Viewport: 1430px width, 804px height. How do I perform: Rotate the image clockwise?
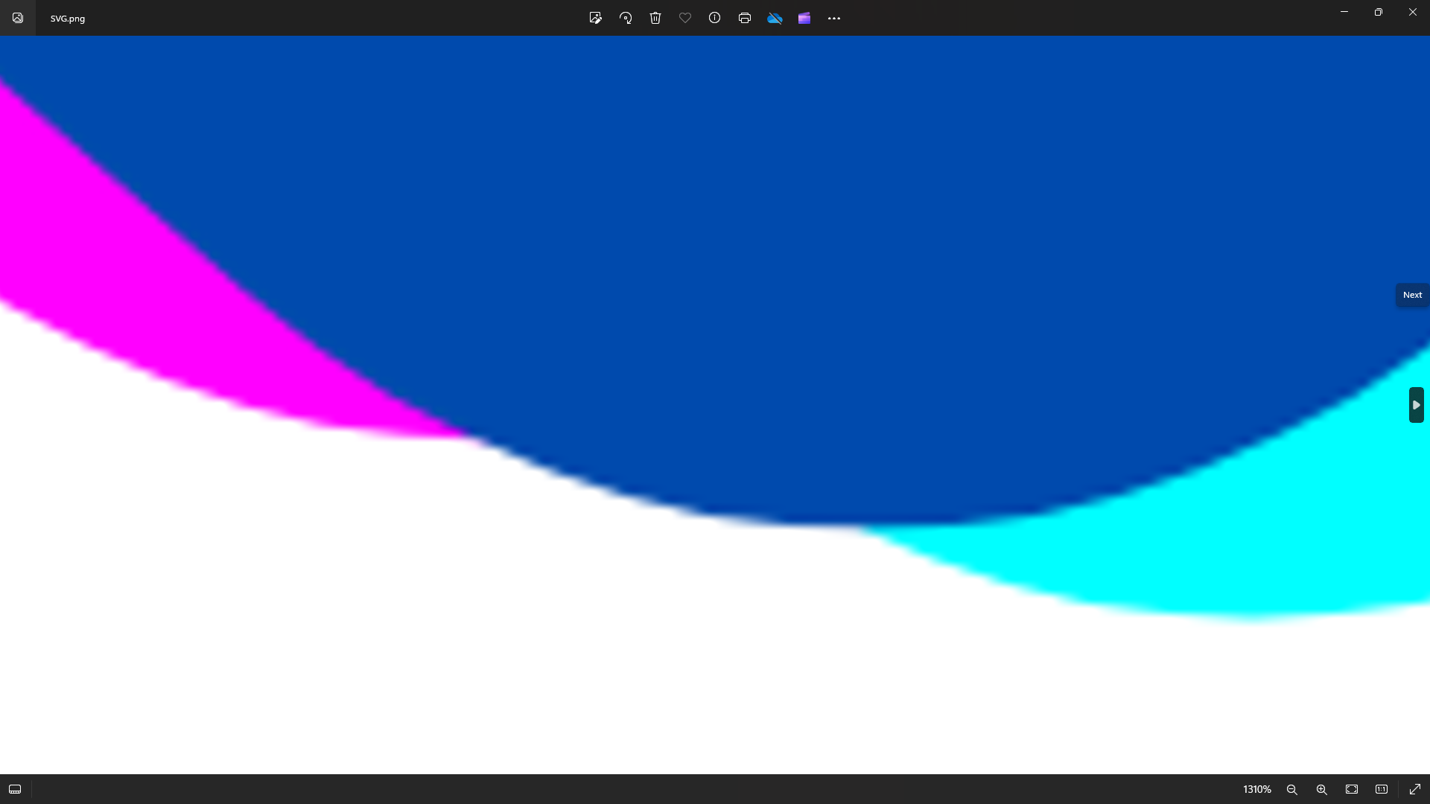[x=626, y=18]
